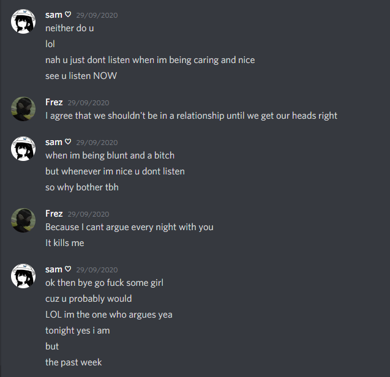Click Frez's avatar beside the relationship message

23,109
